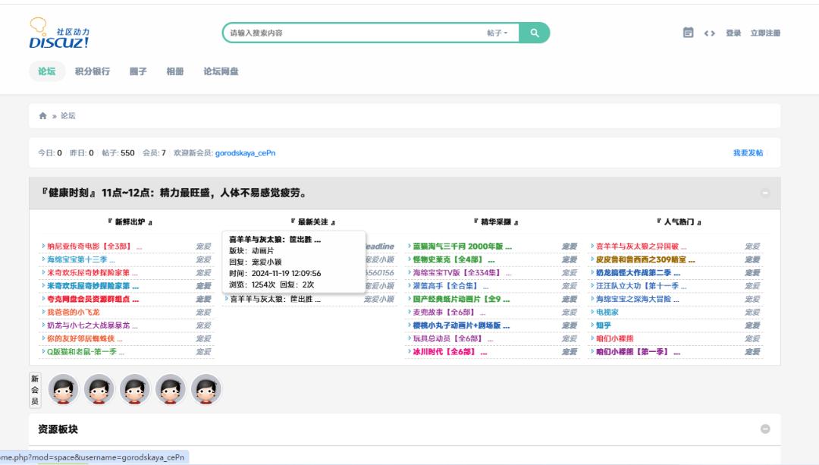This screenshot has height=465, width=819.
Task: Click the 我要发帖 link
Action: pos(748,152)
